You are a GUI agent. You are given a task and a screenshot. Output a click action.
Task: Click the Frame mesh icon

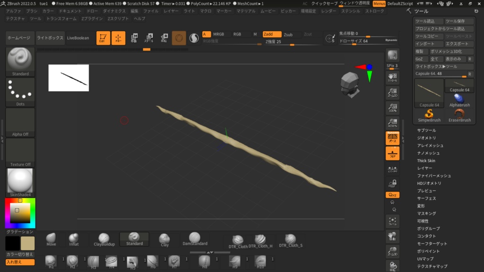pos(392,221)
